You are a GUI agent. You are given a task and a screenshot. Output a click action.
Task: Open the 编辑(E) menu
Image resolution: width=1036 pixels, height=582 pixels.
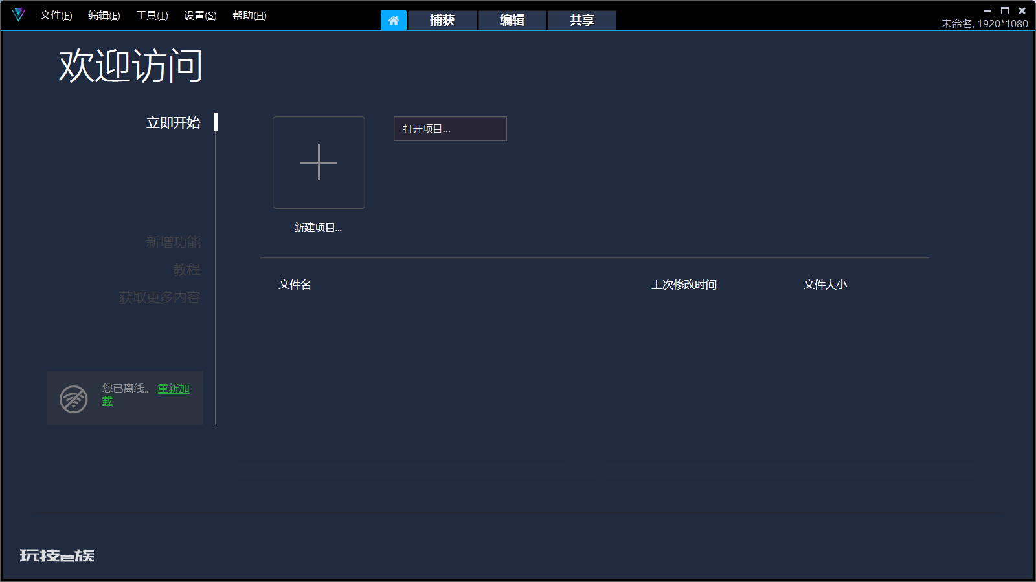click(104, 16)
